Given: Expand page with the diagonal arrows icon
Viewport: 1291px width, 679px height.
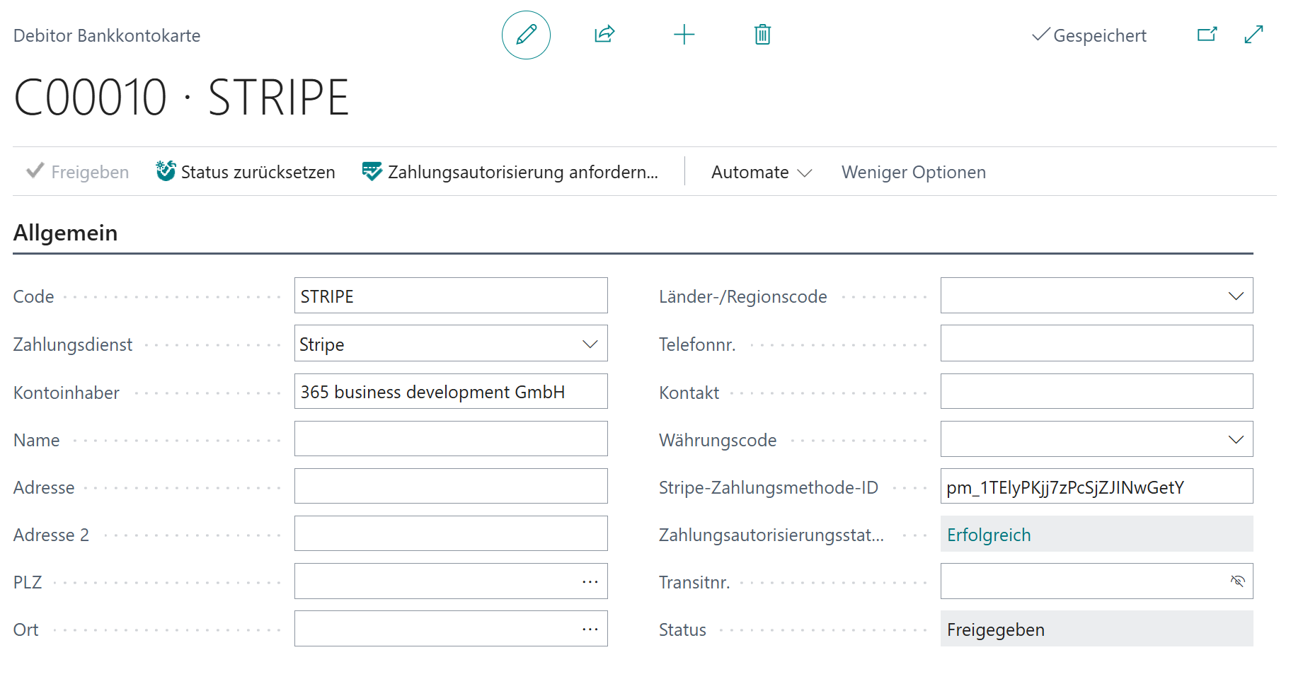Looking at the screenshot, I should [1253, 35].
